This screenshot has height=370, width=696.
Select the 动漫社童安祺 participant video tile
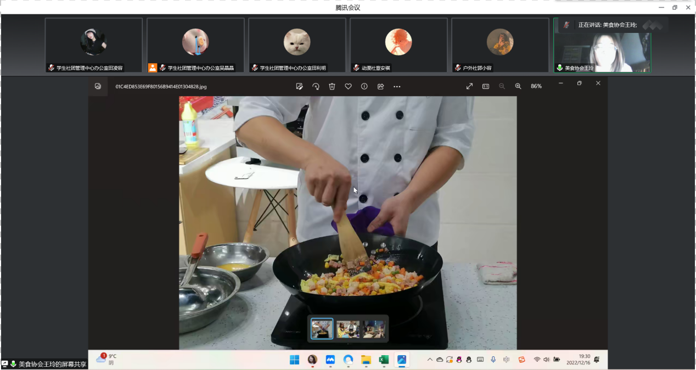point(398,45)
